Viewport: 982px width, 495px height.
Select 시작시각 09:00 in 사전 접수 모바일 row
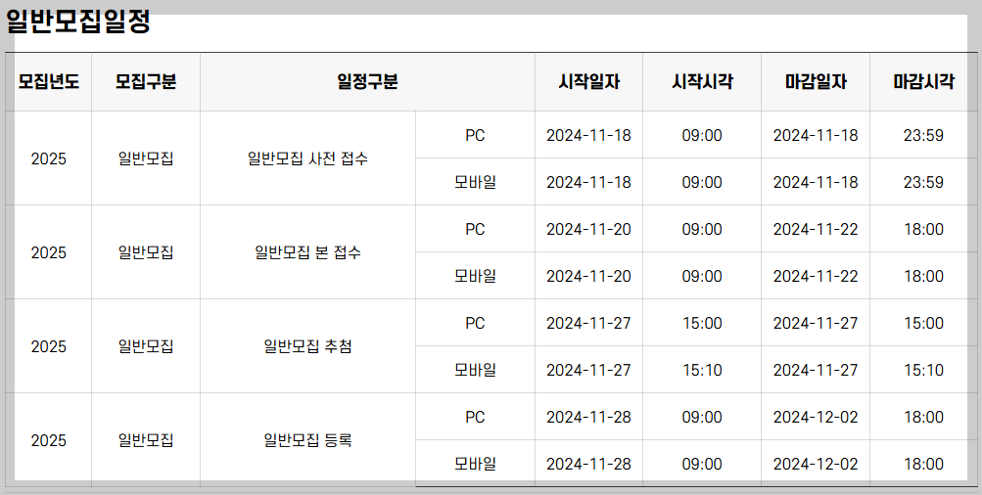tap(702, 182)
